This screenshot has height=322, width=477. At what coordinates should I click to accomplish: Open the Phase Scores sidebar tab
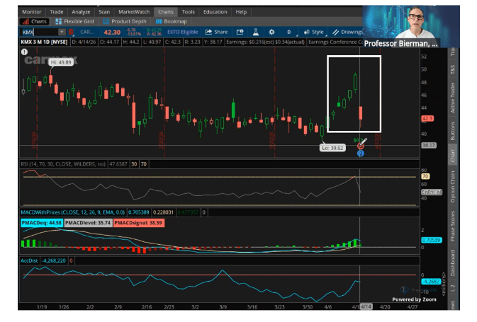[452, 226]
